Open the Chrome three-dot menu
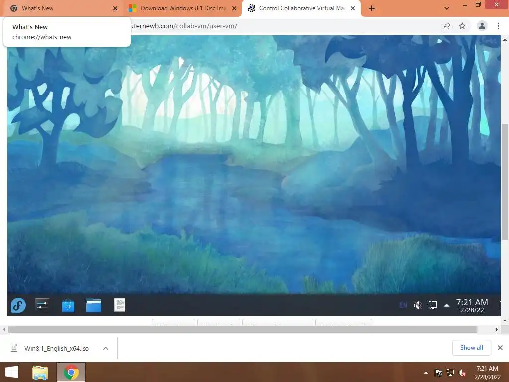 tap(498, 26)
